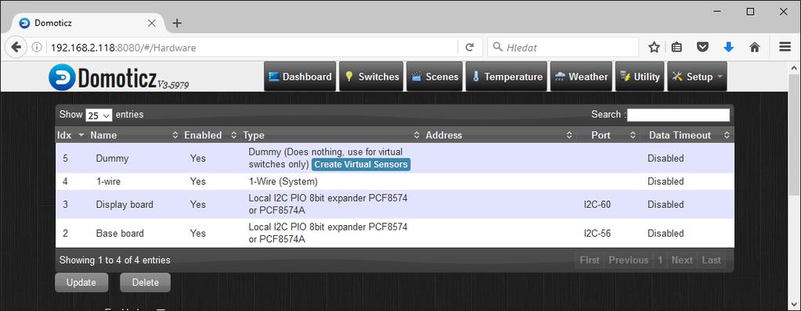801x311 pixels.
Task: Expand the Setup dropdown menu
Action: pyautogui.click(x=697, y=77)
